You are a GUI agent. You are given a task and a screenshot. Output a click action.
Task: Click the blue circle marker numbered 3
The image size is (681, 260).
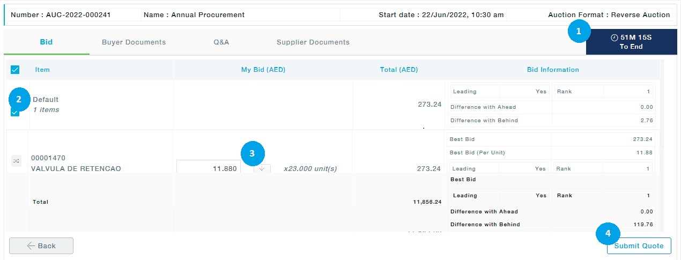click(x=252, y=153)
